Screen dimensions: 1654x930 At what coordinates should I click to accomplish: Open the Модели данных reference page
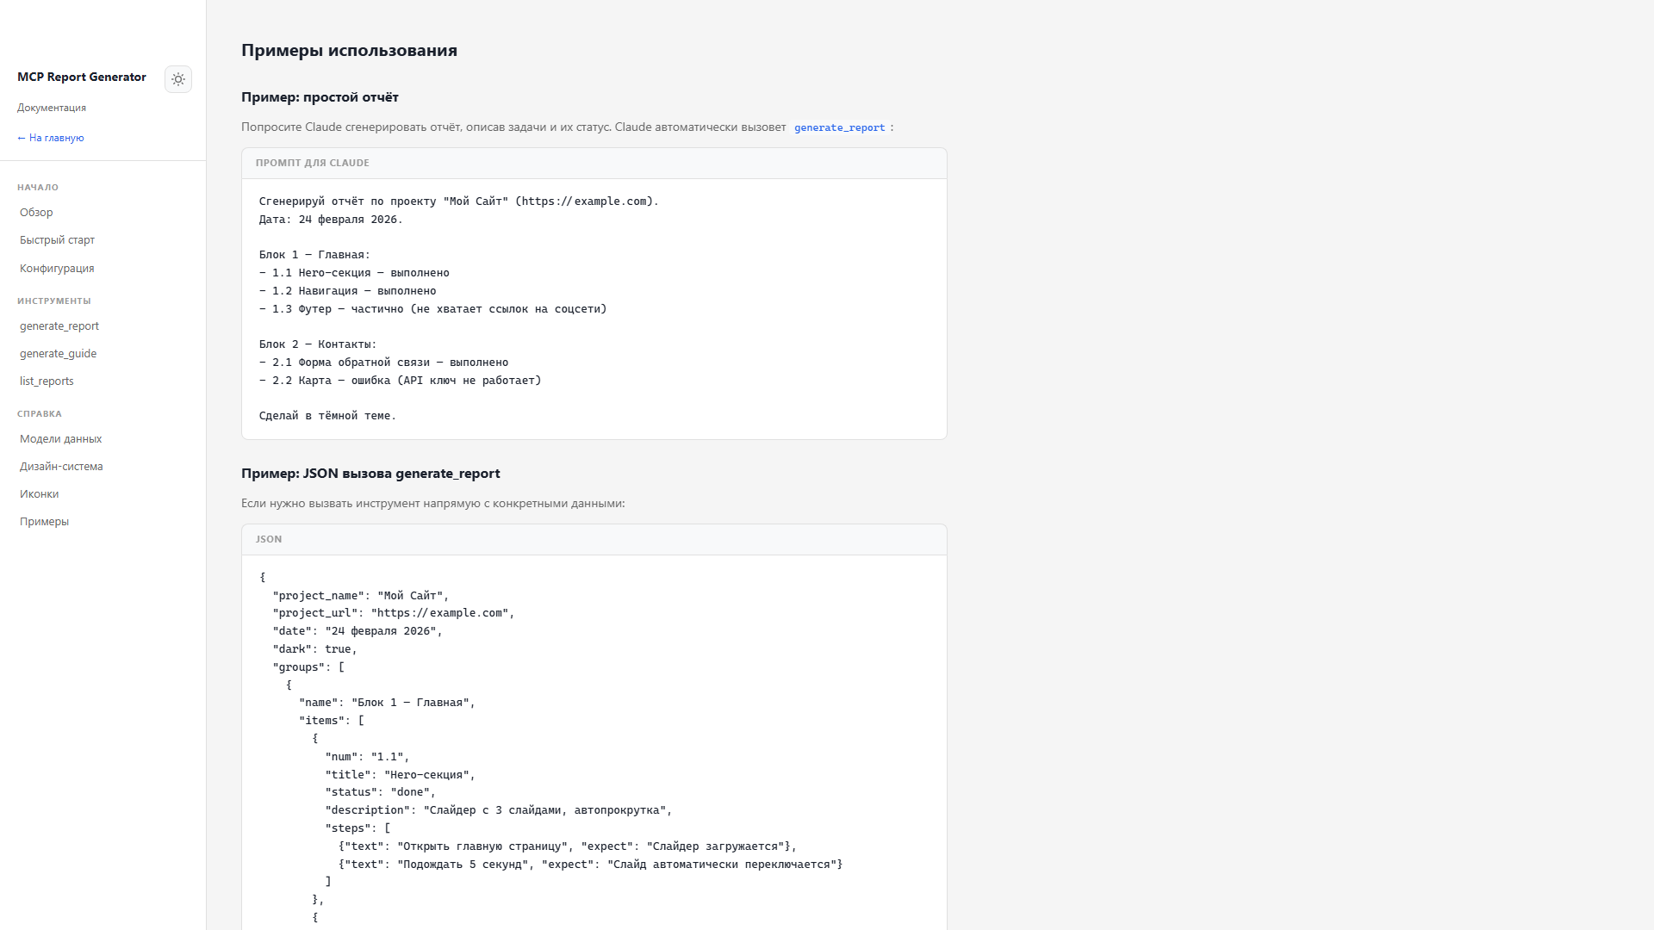[60, 439]
